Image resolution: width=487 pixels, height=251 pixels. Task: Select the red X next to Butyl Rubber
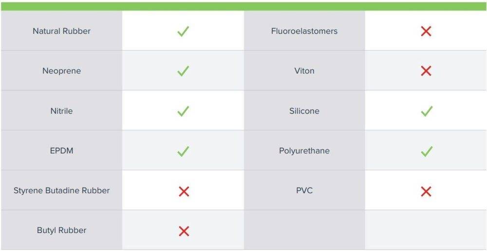point(184,231)
